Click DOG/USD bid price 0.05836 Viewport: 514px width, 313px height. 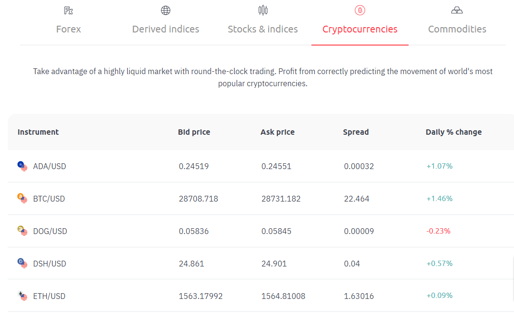coord(194,231)
